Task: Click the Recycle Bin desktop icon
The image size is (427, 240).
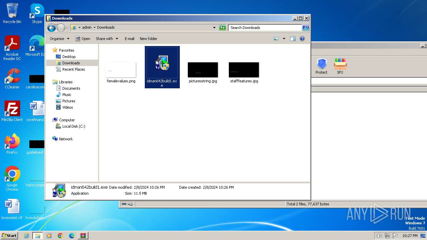Action: (12, 14)
